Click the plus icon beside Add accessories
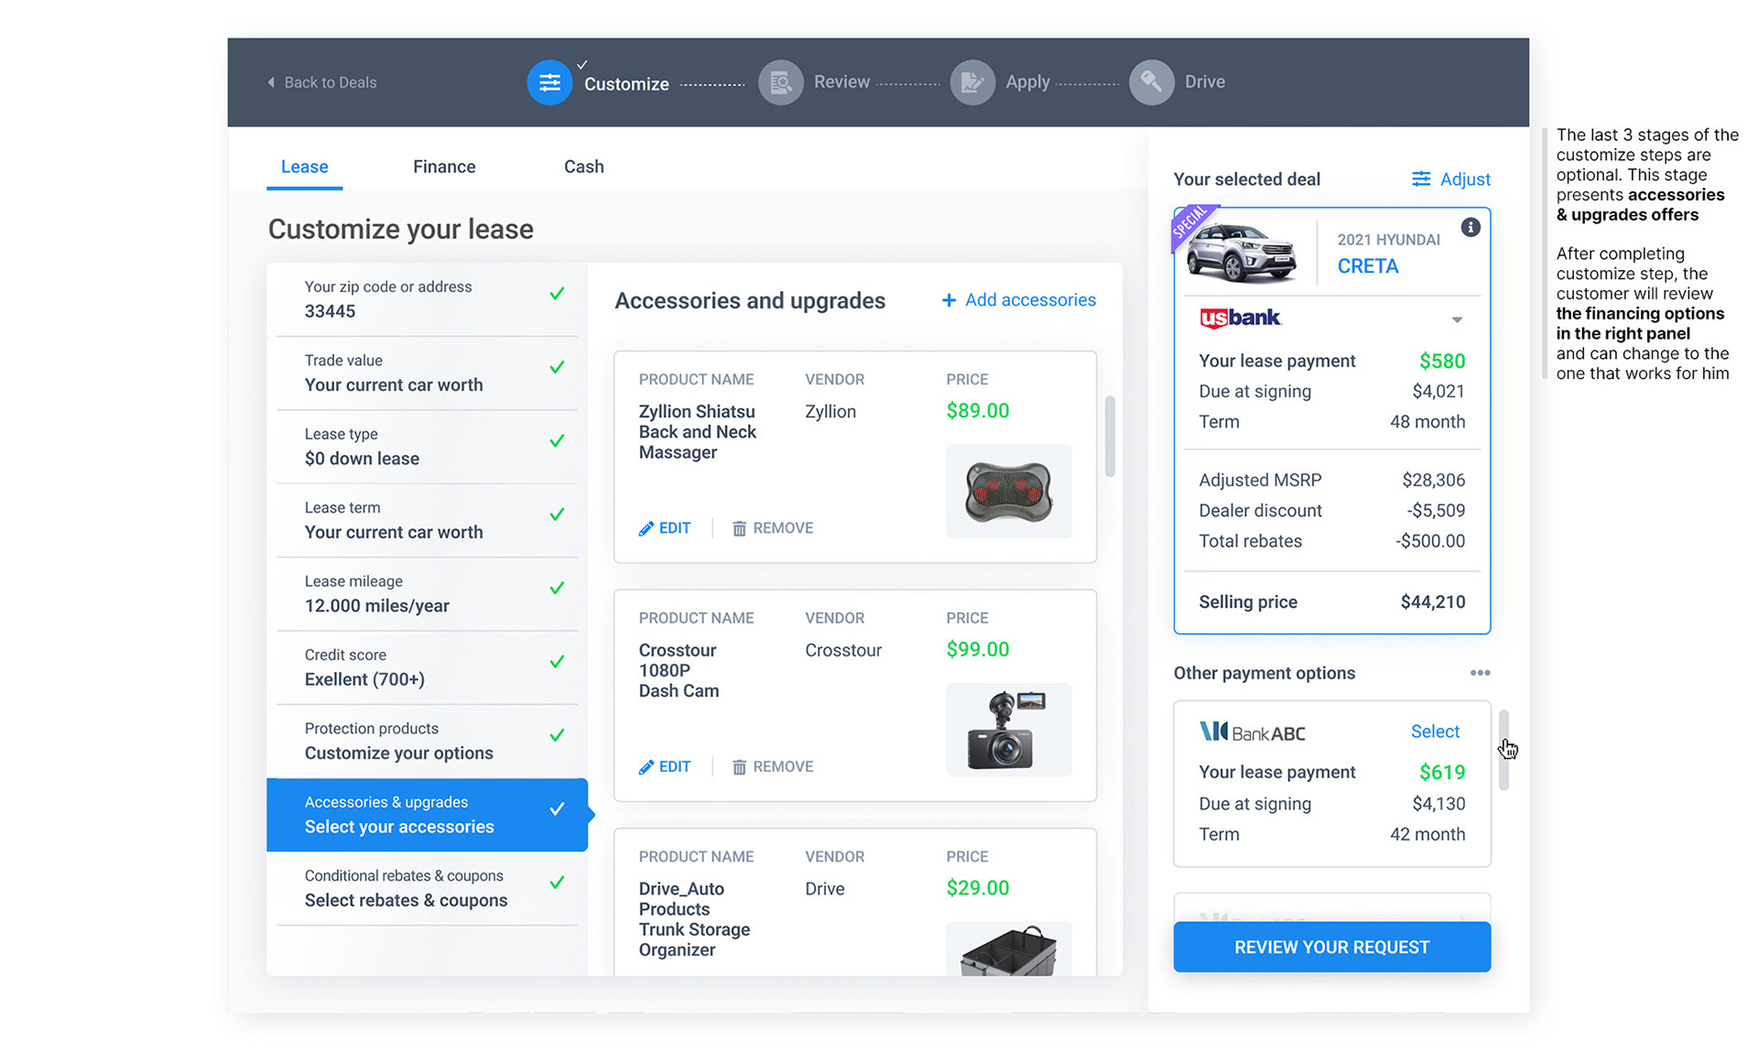Screen dimensions: 1758x1051 coord(949,300)
